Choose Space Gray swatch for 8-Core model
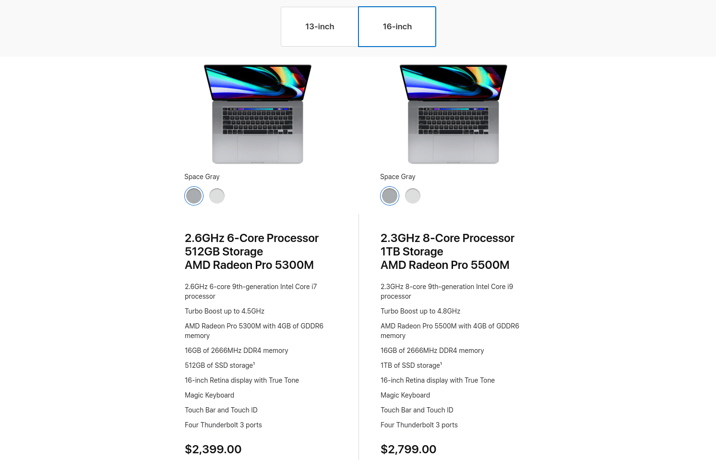This screenshot has width=716, height=460. (x=390, y=196)
